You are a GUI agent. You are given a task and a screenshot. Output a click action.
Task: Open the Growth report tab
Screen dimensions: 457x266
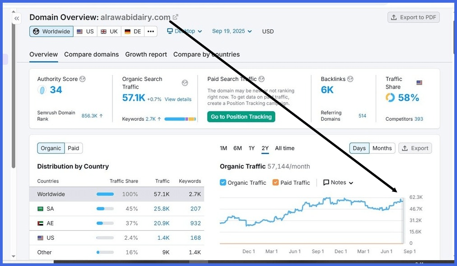coord(146,55)
